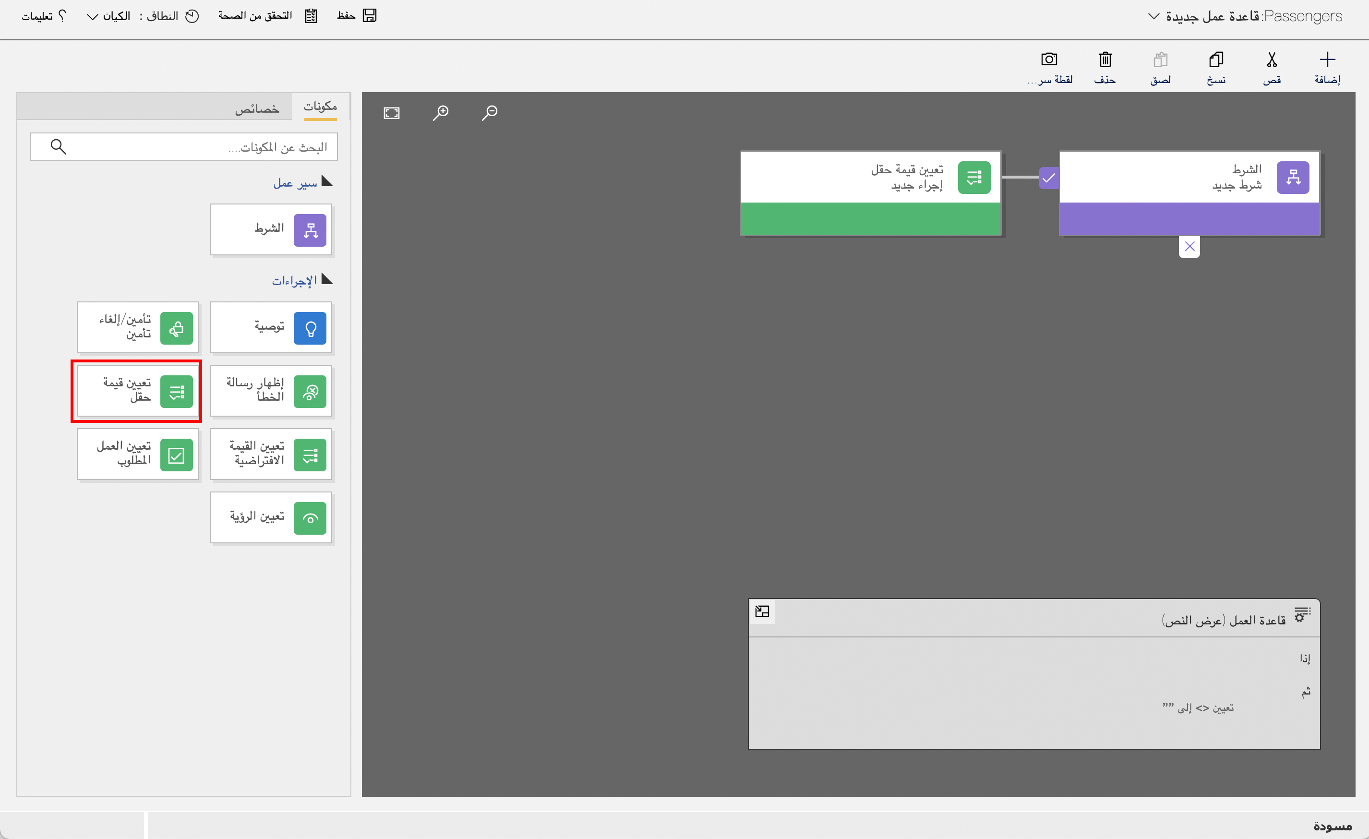Take a لقطة snapshot with camera icon
This screenshot has width=1369, height=839.
coord(1049,59)
